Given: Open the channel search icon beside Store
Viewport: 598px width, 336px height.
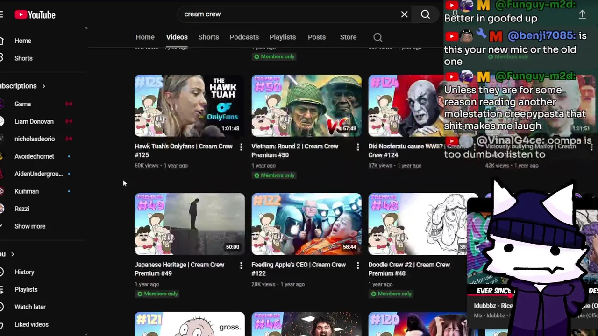Looking at the screenshot, I should [x=378, y=37].
